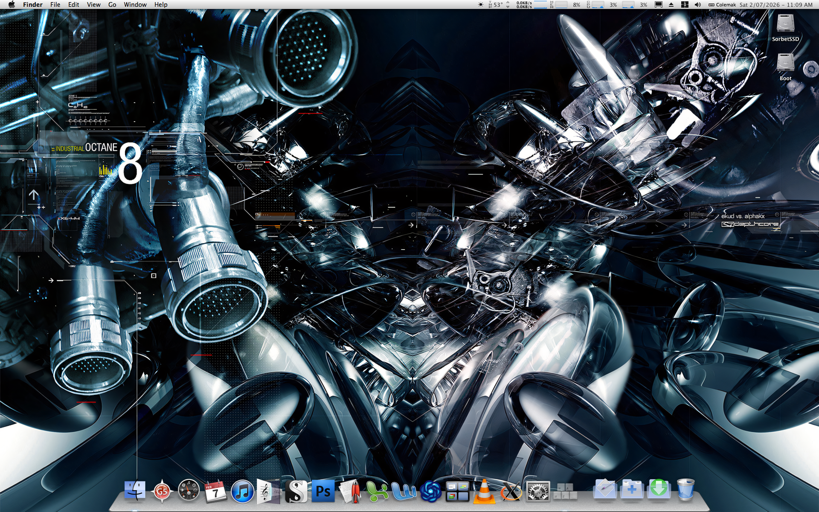Select the Boot drive on the desktop
819x512 pixels.
pos(785,67)
